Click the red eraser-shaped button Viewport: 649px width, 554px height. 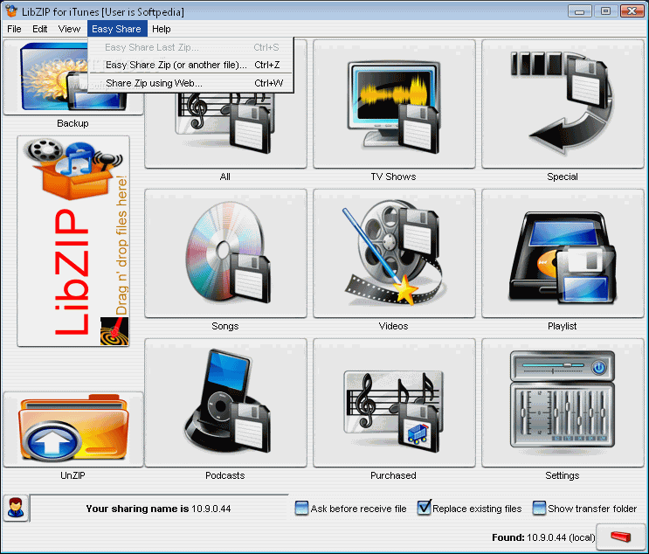[620, 537]
